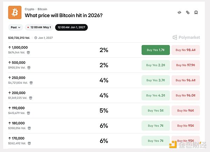Screen dimensions: 210x152
Task: Copy the market link icon
Action: pos(188,13)
